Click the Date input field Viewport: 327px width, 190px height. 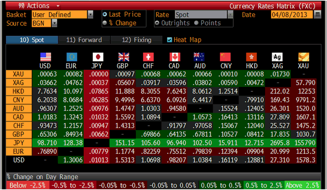291,15
